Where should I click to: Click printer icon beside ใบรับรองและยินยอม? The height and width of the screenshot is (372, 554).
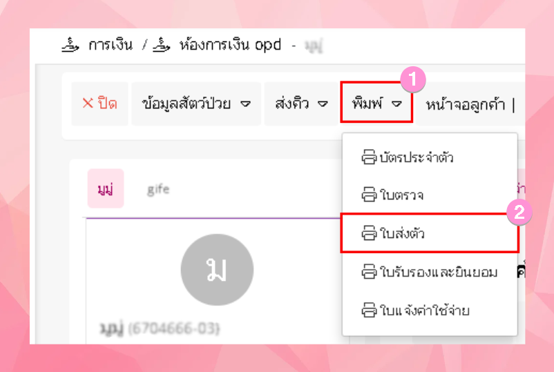(x=369, y=272)
